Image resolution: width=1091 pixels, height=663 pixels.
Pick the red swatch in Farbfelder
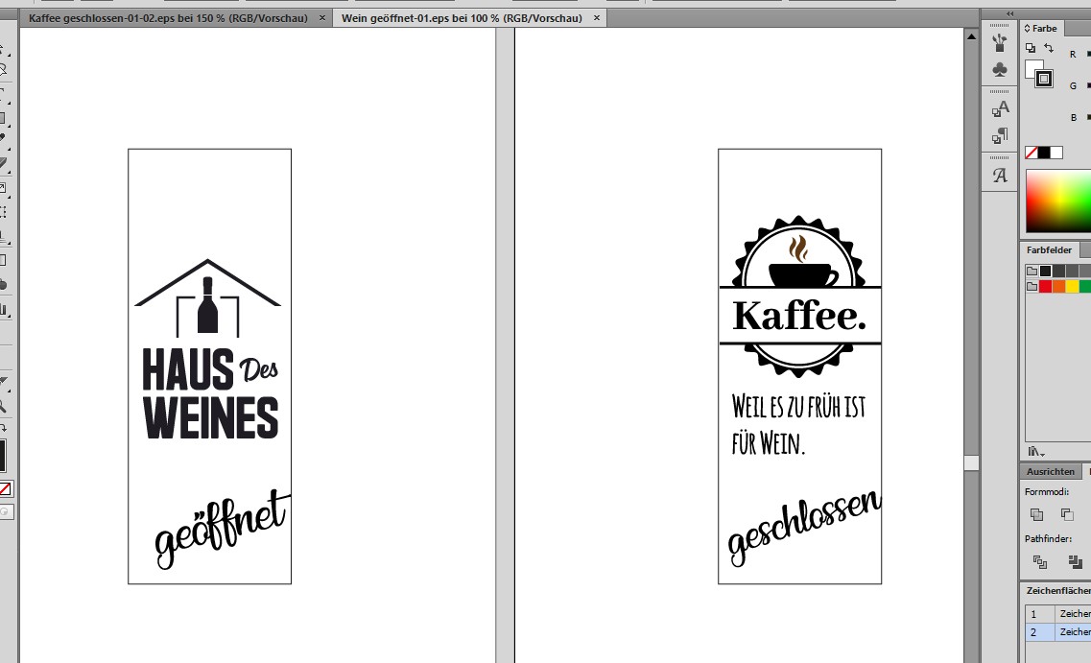pos(1045,286)
